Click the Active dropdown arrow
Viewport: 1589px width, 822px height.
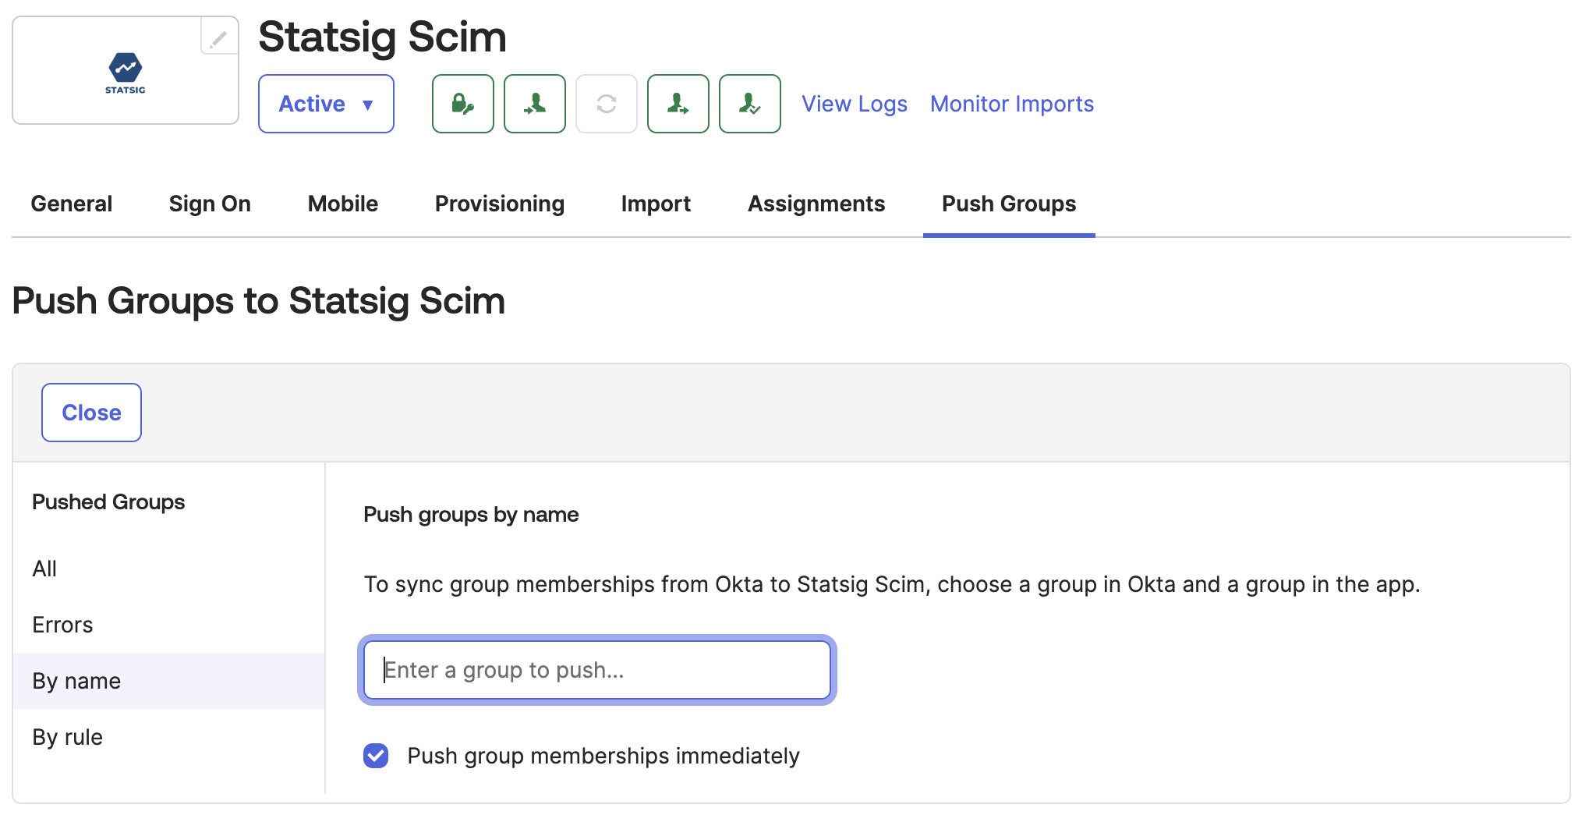click(368, 104)
